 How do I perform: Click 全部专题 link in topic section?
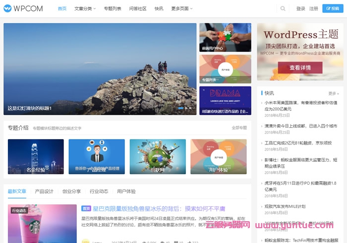[x=239, y=128]
